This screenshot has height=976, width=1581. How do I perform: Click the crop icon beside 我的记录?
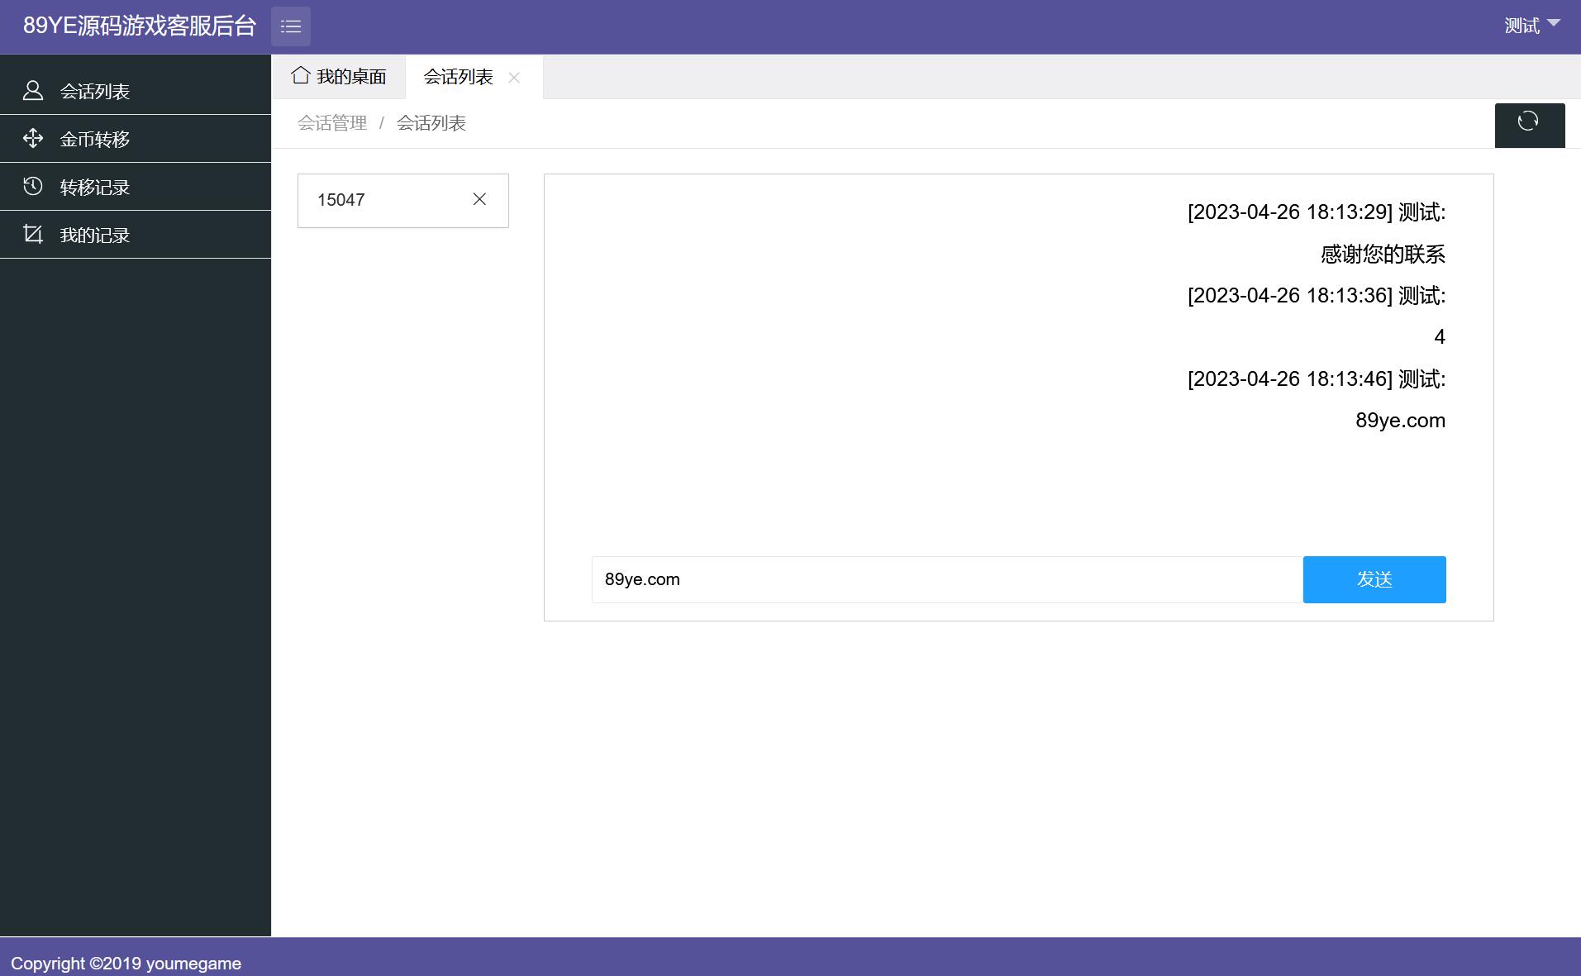pos(33,234)
